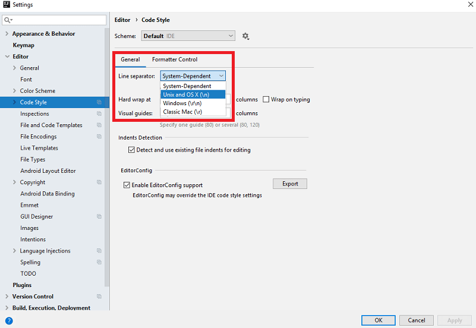This screenshot has width=476, height=328.
Task: Click the magnifier icon in the settings search
Action: pos(8,20)
